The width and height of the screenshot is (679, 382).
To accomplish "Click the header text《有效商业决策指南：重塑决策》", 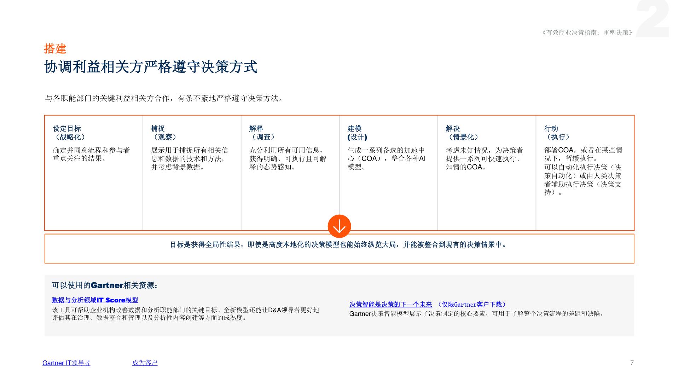I will click(x=587, y=33).
